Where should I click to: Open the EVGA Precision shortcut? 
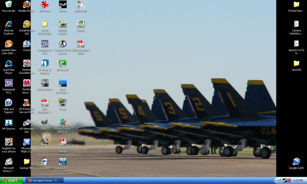(x=45, y=142)
